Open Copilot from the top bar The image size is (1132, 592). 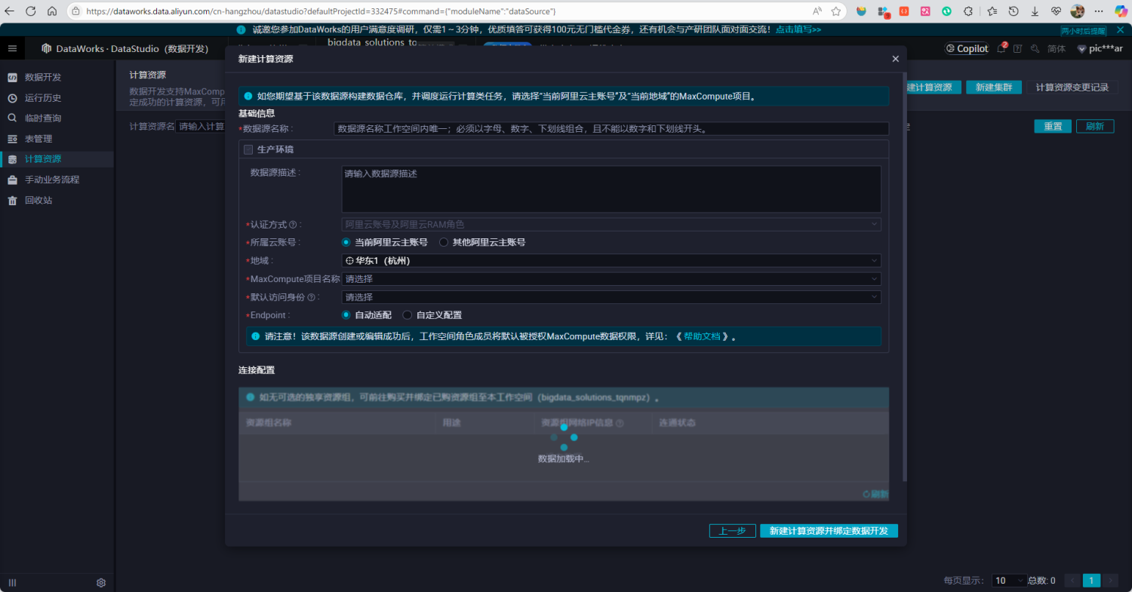point(966,48)
